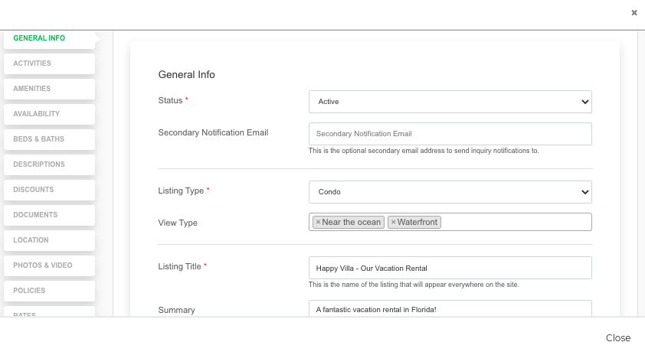Open the Descriptions tab

click(x=49, y=164)
